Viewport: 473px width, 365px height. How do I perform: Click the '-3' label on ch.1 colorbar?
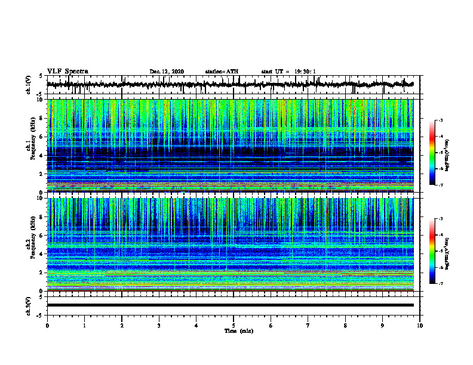pyautogui.click(x=441, y=120)
